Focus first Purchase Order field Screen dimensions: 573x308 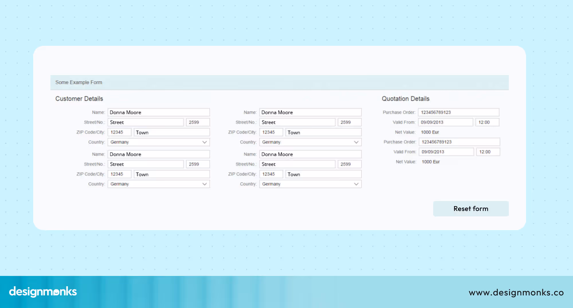tap(458, 112)
